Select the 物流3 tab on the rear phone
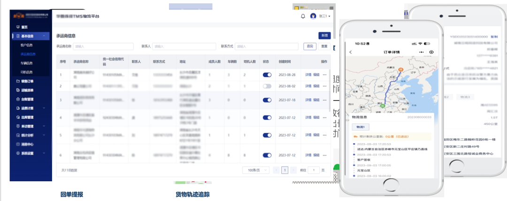Image resolution: width=507 pixels, height=201 pixels. click(465, 97)
